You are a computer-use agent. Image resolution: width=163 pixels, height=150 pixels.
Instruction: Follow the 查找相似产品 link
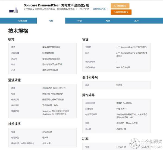click(x=99, y=9)
